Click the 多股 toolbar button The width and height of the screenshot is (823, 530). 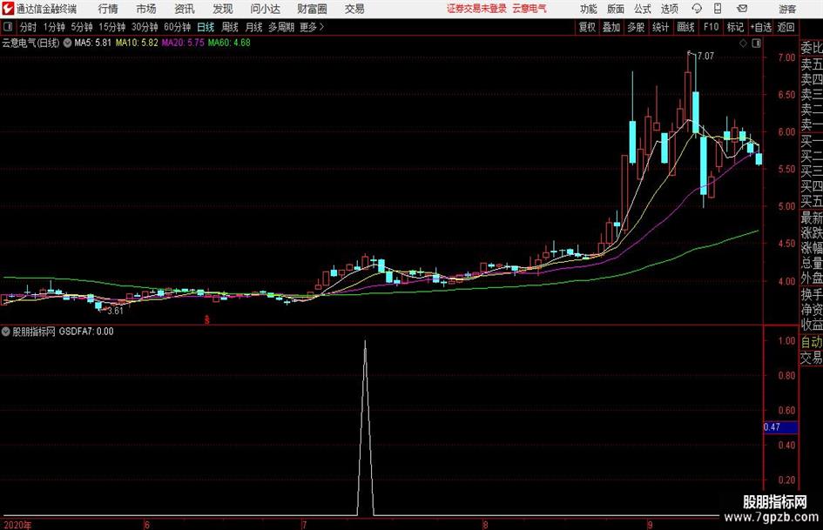[x=636, y=27]
